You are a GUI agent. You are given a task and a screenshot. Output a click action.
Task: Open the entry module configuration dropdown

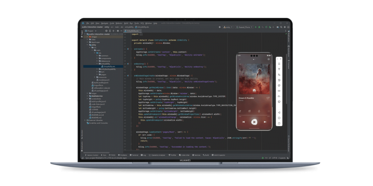(228, 27)
